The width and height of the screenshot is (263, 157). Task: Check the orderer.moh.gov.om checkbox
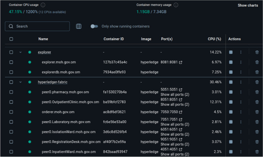click(x=11, y=112)
